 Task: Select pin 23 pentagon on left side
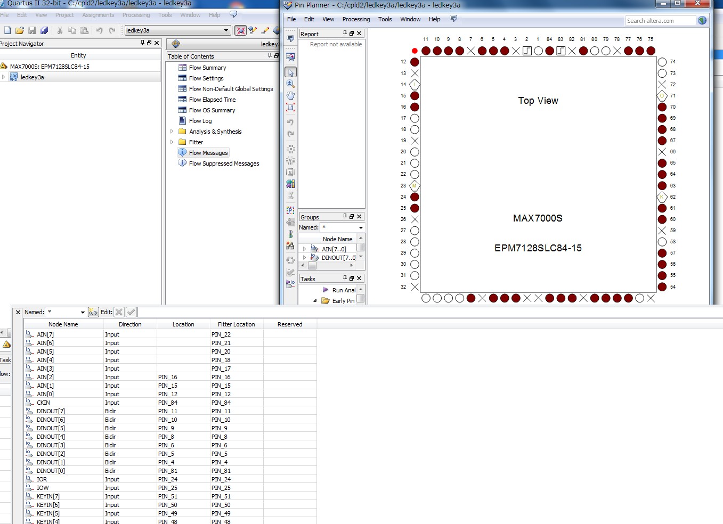click(415, 186)
